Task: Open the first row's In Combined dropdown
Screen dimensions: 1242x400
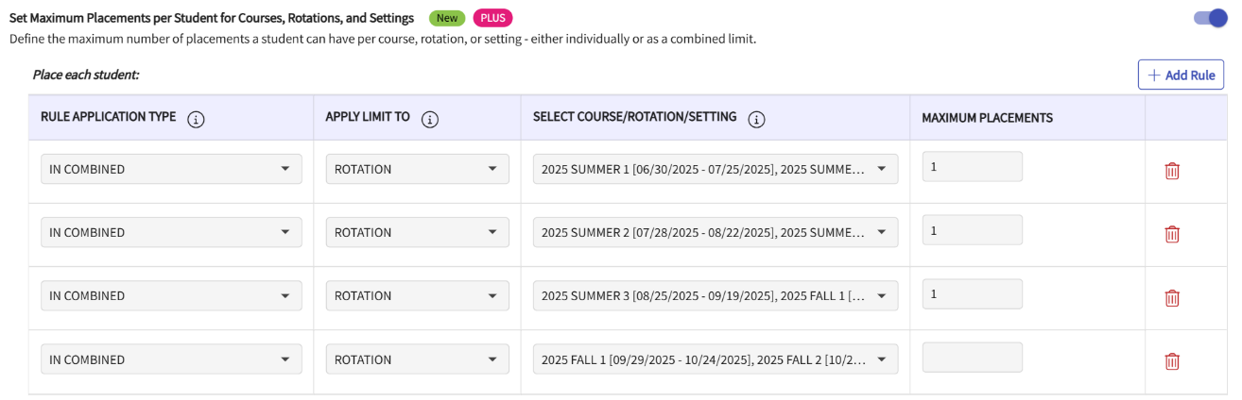Action: (171, 170)
